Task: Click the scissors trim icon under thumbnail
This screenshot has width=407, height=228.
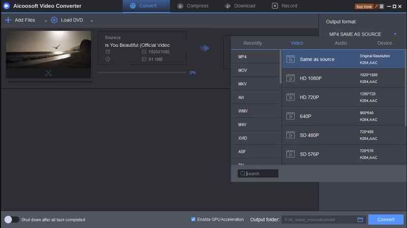Action: tap(48, 73)
